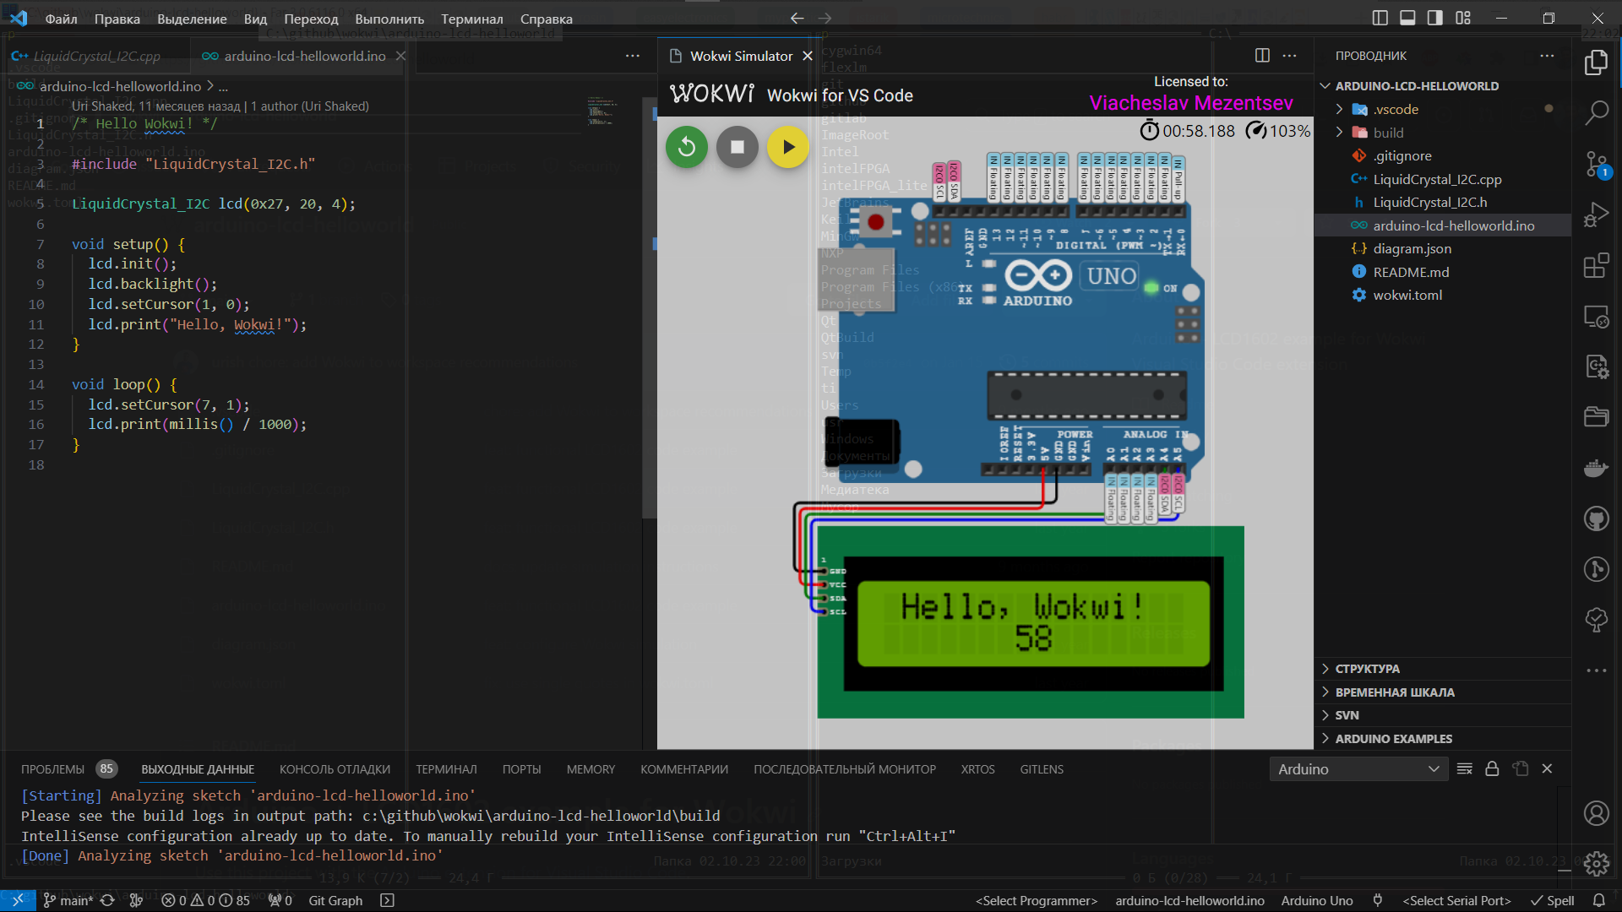Toggle bottom panel layout button
This screenshot has height=912, width=1622.
[x=1407, y=18]
